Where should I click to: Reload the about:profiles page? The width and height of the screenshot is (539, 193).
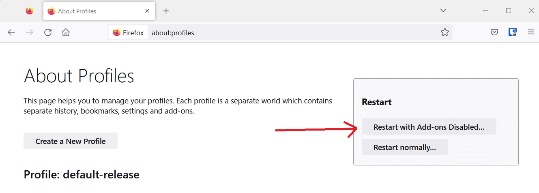coord(48,32)
